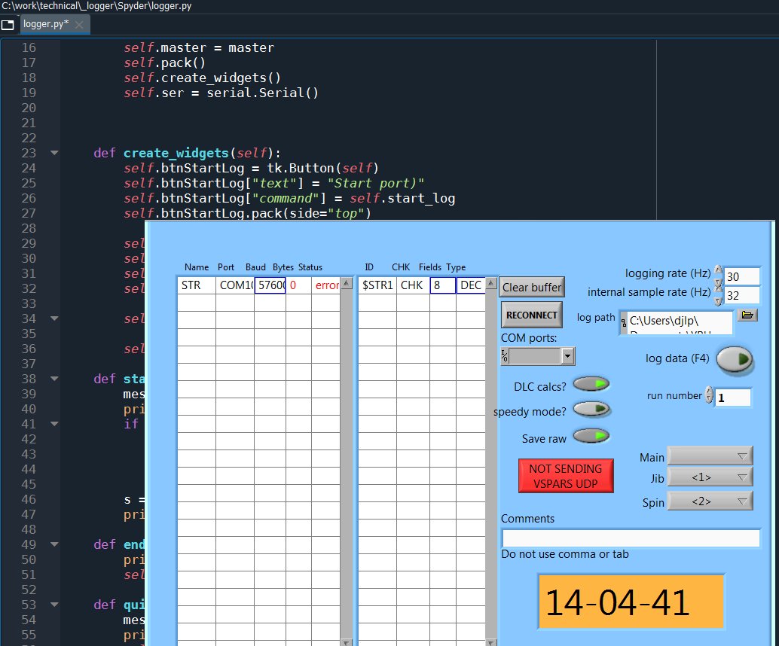The width and height of the screenshot is (779, 646).
Task: Click the orange 14-04-41 time display
Action: [631, 602]
